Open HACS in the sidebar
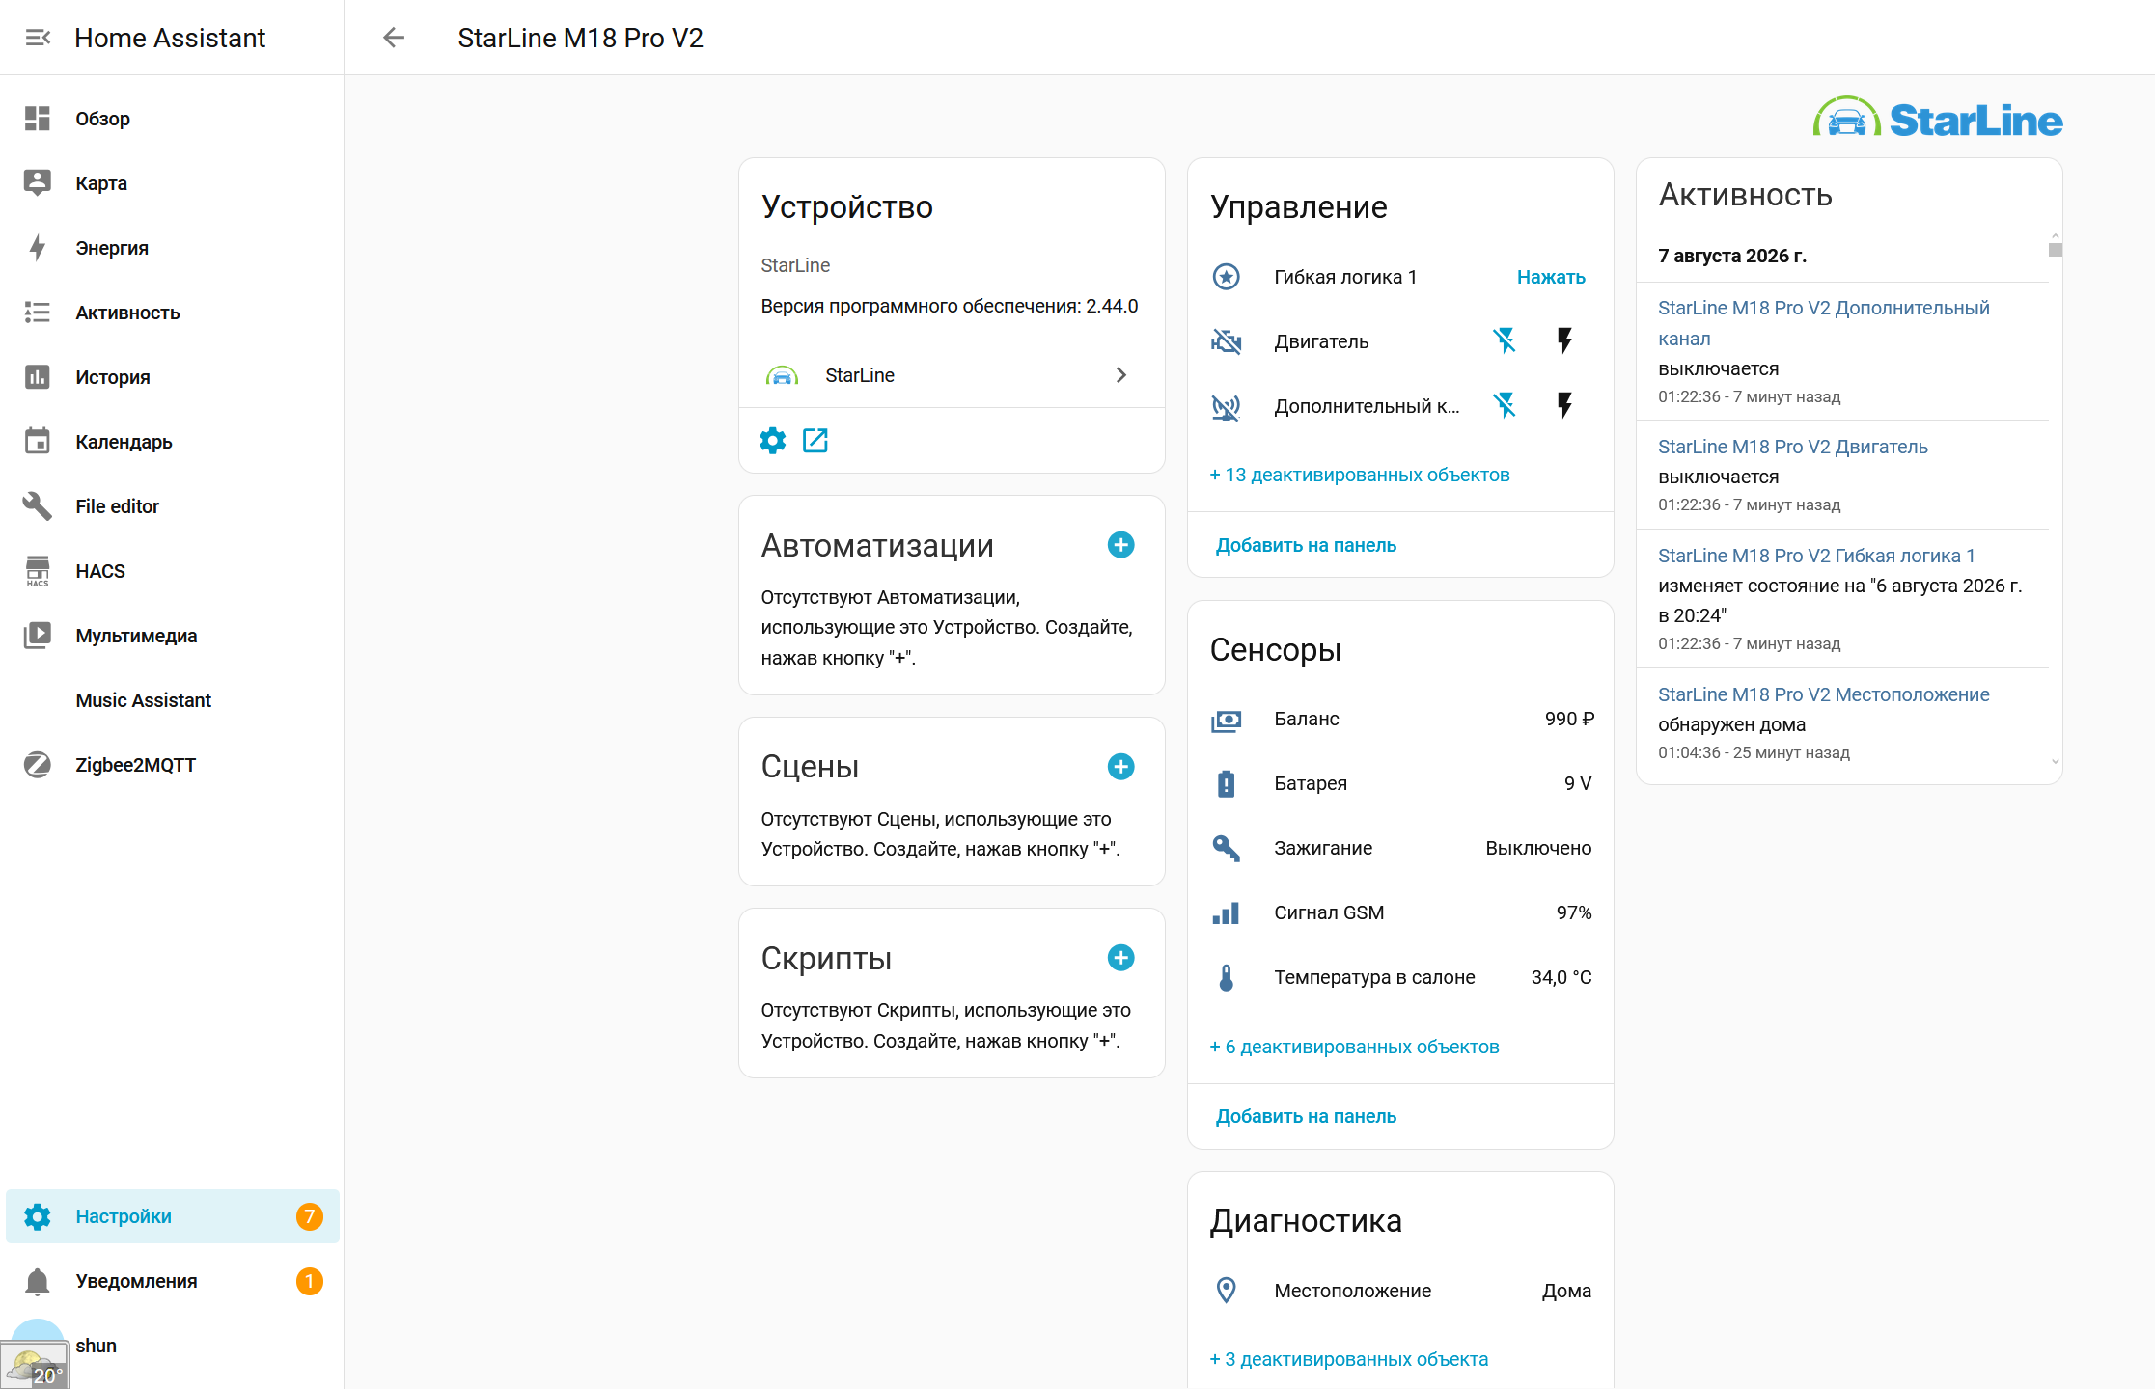This screenshot has width=2155, height=1389. [173, 571]
